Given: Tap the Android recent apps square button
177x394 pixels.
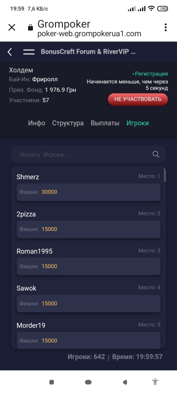Looking at the screenshot, I should click(52, 382).
